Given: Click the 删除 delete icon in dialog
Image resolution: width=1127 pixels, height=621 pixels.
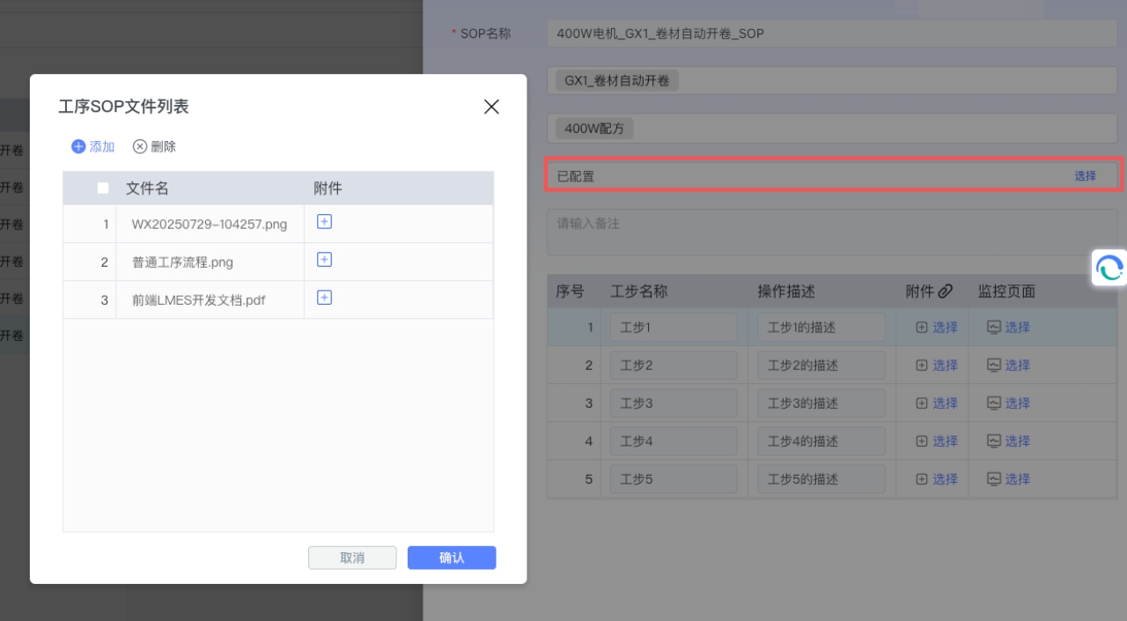Looking at the screenshot, I should tap(139, 146).
